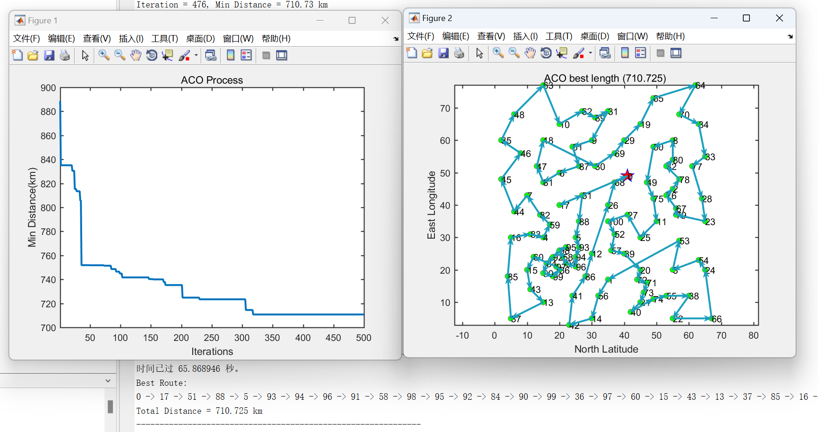Click Show Plot Tools button in Figure 2
This screenshot has width=818, height=432.
pos(676,53)
